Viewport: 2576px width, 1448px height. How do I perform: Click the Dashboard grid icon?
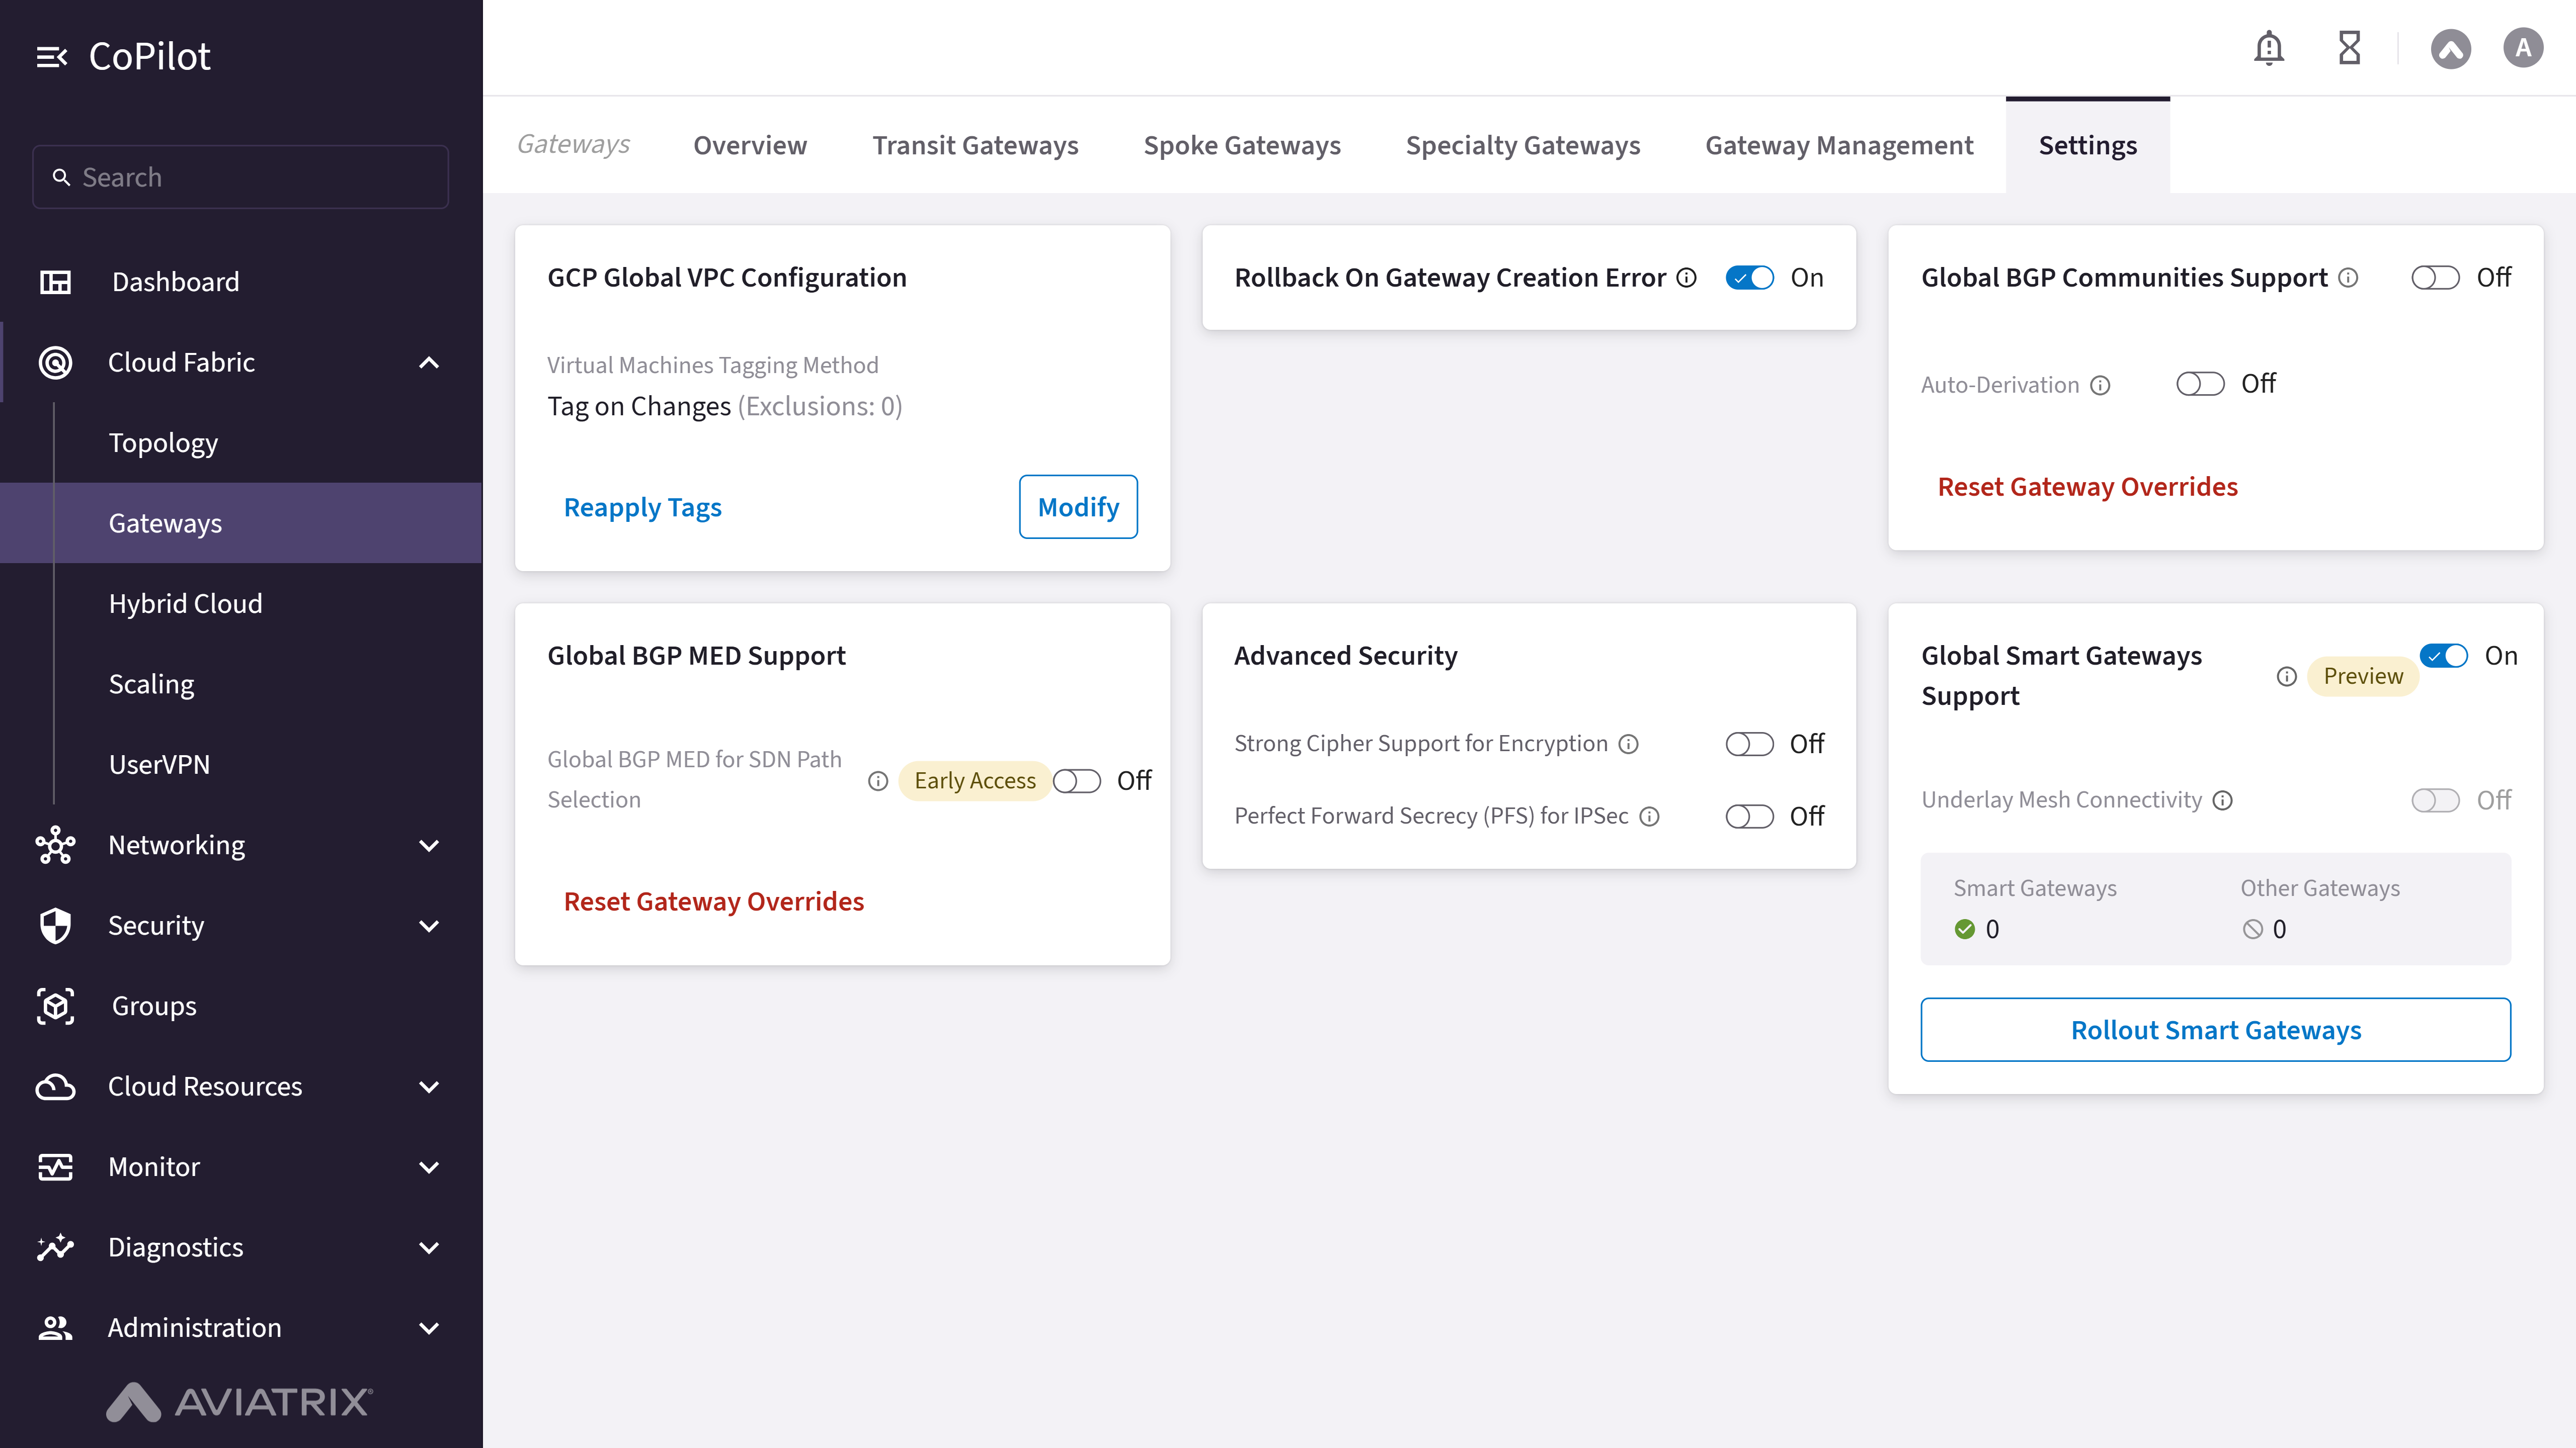click(55, 282)
